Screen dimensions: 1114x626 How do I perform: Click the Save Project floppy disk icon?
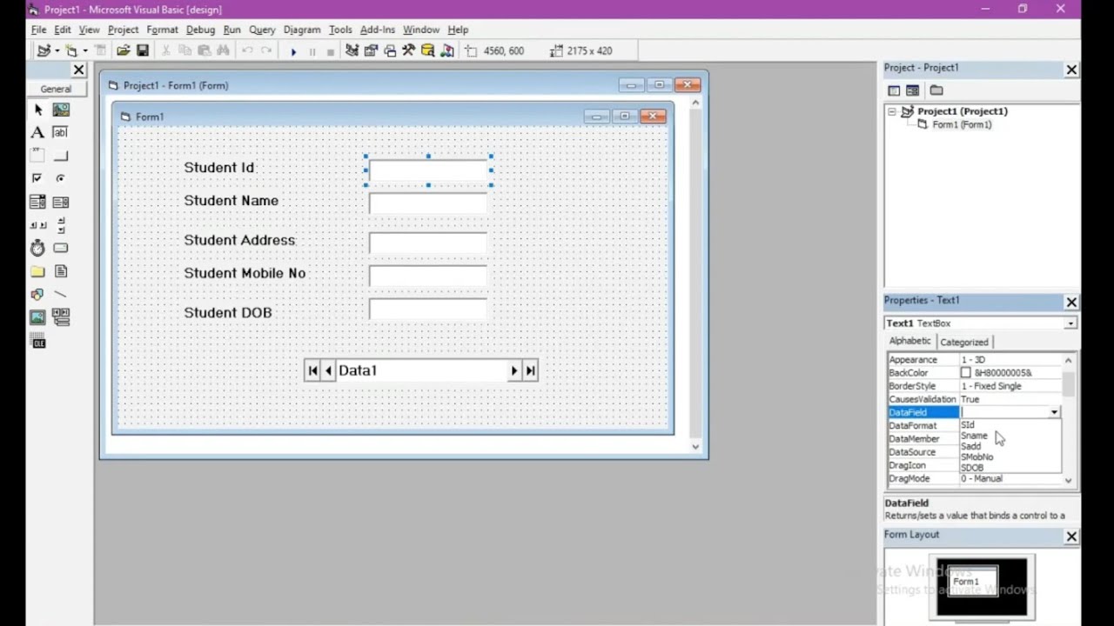(x=143, y=50)
